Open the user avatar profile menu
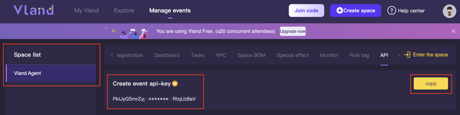This screenshot has width=460, height=115. (449, 11)
